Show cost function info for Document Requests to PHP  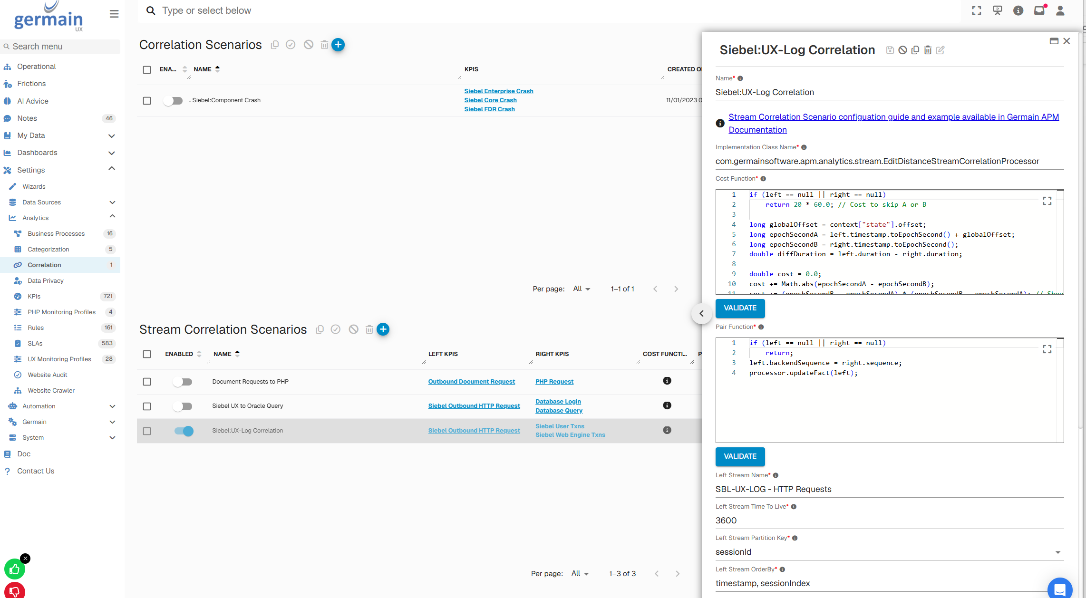click(x=667, y=381)
